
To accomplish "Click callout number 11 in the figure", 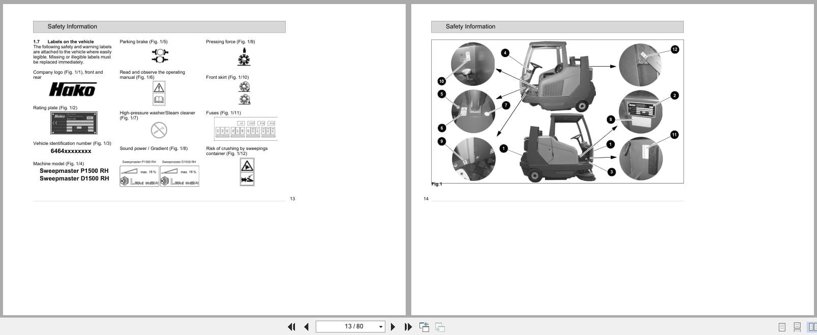I will [x=674, y=135].
